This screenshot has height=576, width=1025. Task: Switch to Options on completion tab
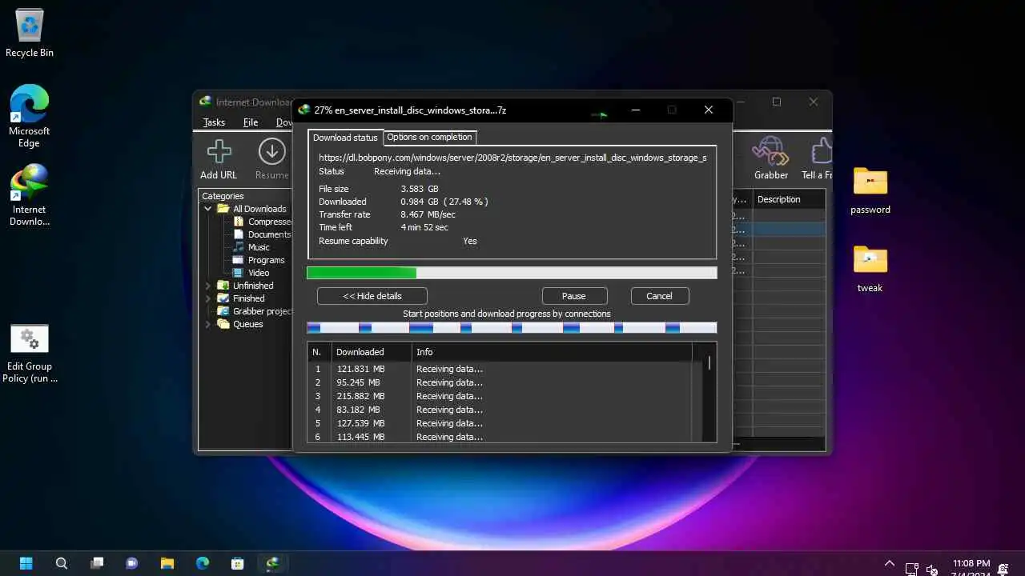click(429, 137)
